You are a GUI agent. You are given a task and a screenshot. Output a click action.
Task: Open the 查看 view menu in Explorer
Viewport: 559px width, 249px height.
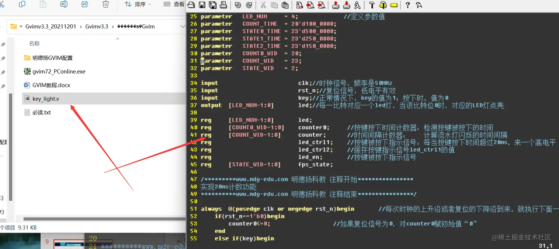click(x=174, y=4)
